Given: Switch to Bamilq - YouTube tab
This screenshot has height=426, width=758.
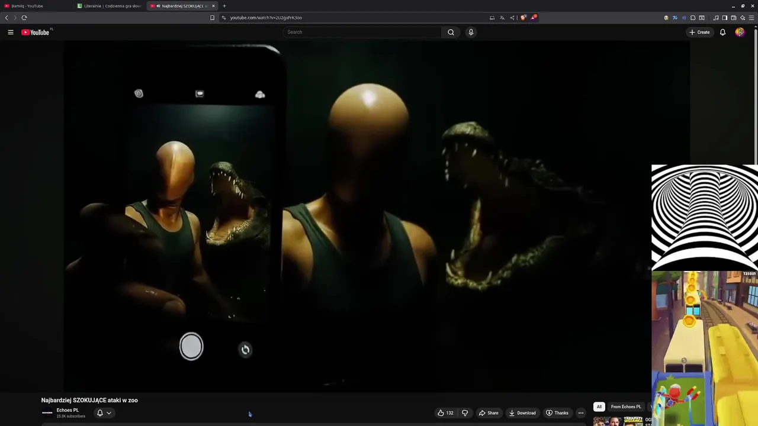Looking at the screenshot, I should (37, 6).
